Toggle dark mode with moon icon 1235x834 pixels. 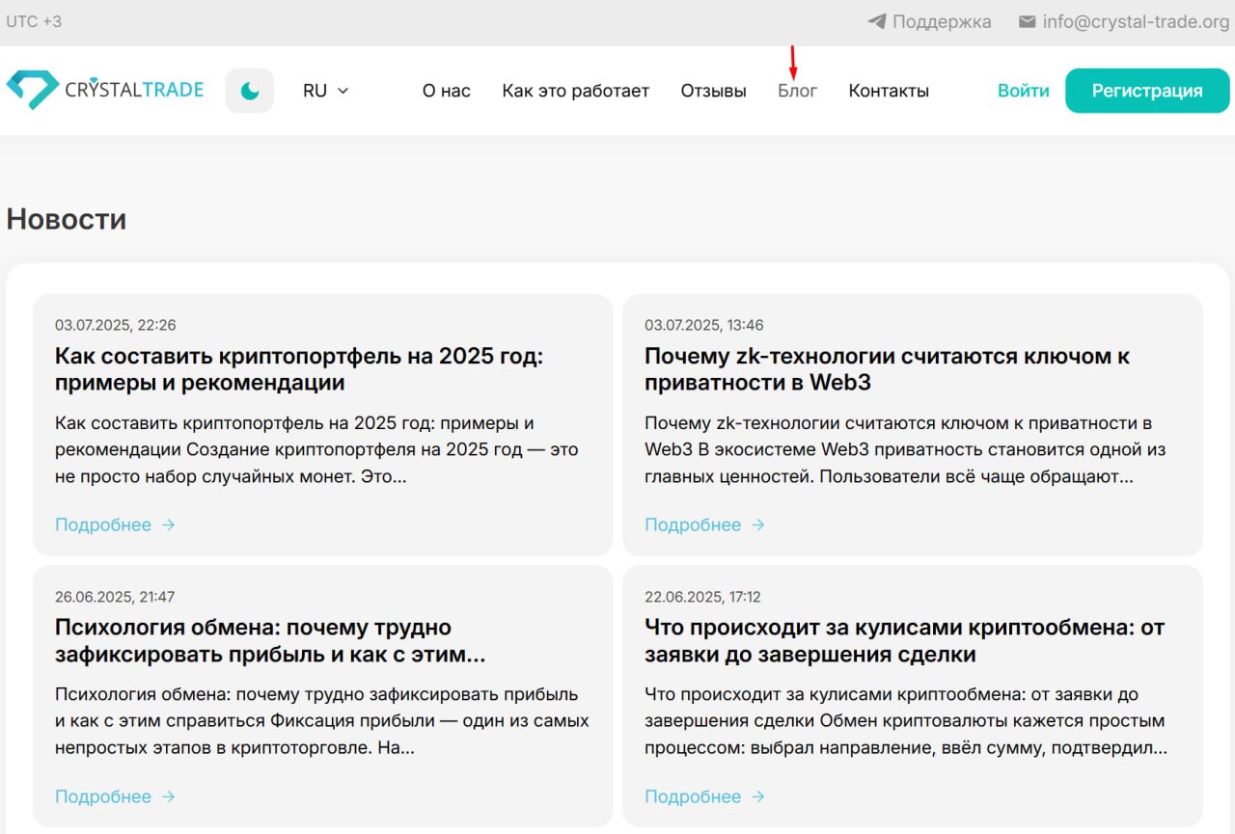point(250,91)
